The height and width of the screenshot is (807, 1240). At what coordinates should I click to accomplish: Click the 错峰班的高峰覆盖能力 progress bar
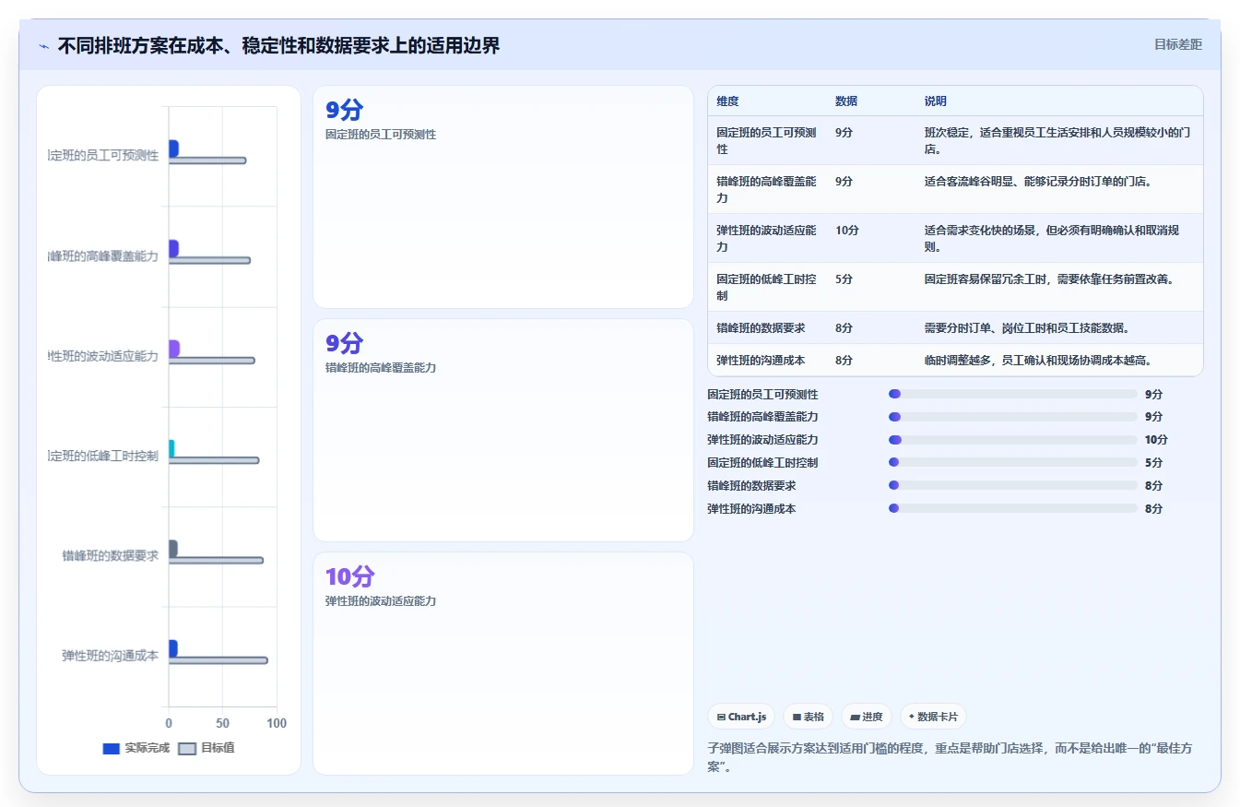(x=1013, y=417)
